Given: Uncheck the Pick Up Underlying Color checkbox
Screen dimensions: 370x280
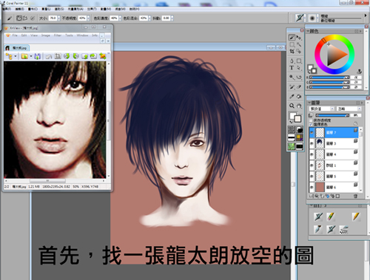Looking at the screenshot, I should tap(311, 124).
